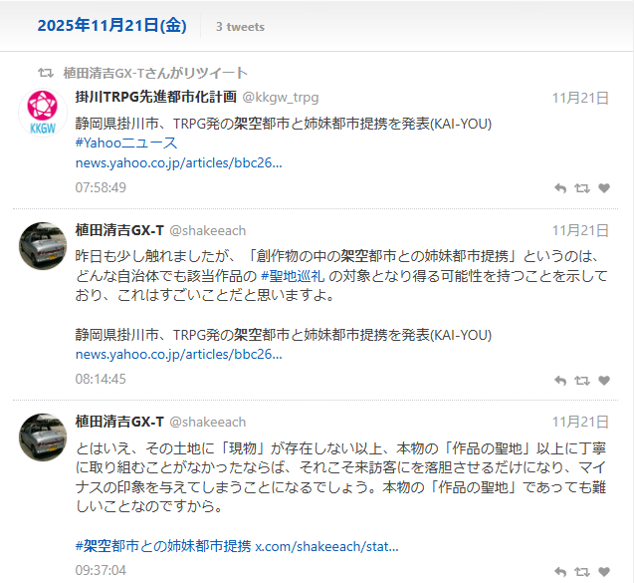Reply to the 07:58:49 kkgw_trpg tweet

click(560, 188)
